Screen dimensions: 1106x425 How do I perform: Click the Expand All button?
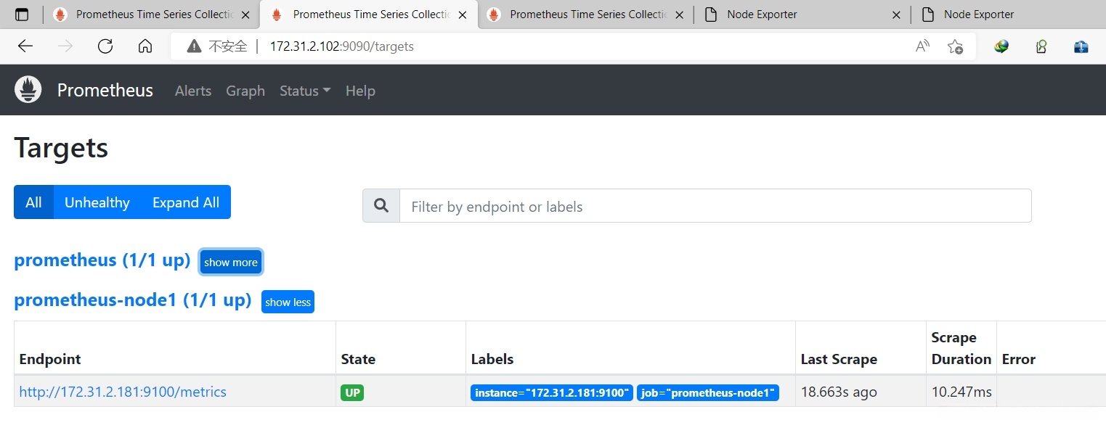[186, 202]
